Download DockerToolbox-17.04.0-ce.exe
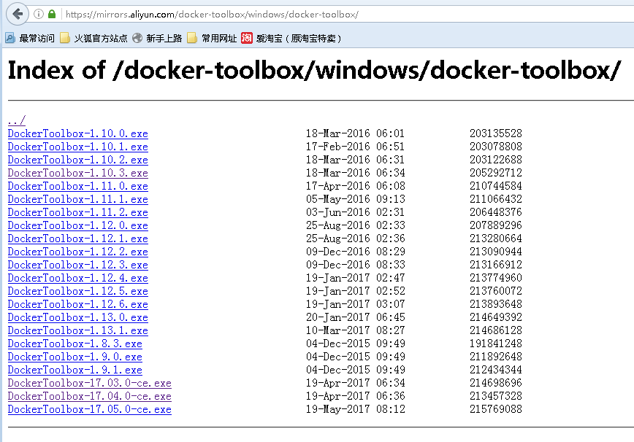 (x=90, y=396)
